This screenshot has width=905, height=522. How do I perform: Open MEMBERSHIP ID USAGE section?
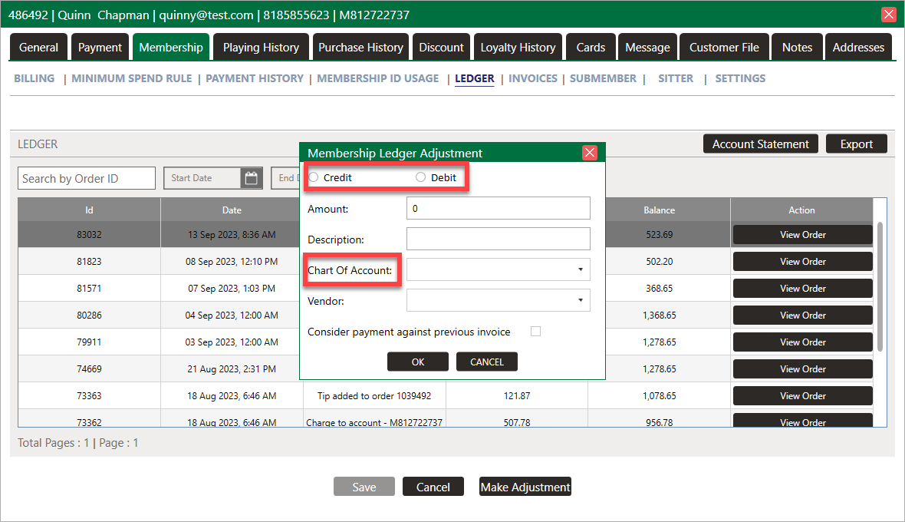pyautogui.click(x=377, y=78)
